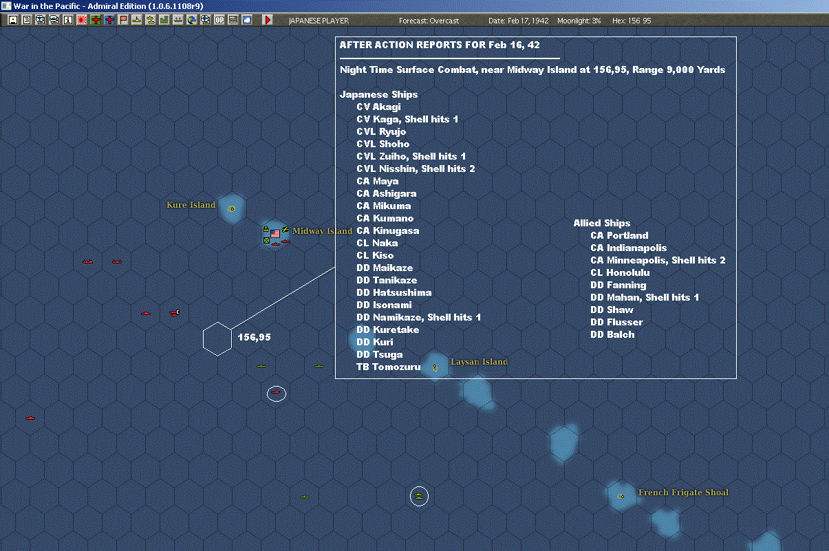829x551 pixels.
Task: Click 'DD Namikaze, Shell hits 1' line
Action: click(418, 317)
